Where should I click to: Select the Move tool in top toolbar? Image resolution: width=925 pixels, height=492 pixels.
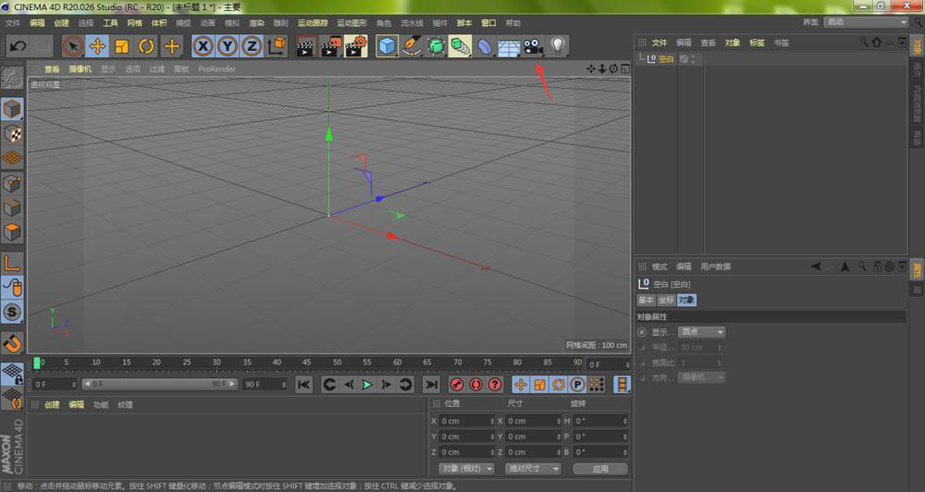click(x=97, y=46)
